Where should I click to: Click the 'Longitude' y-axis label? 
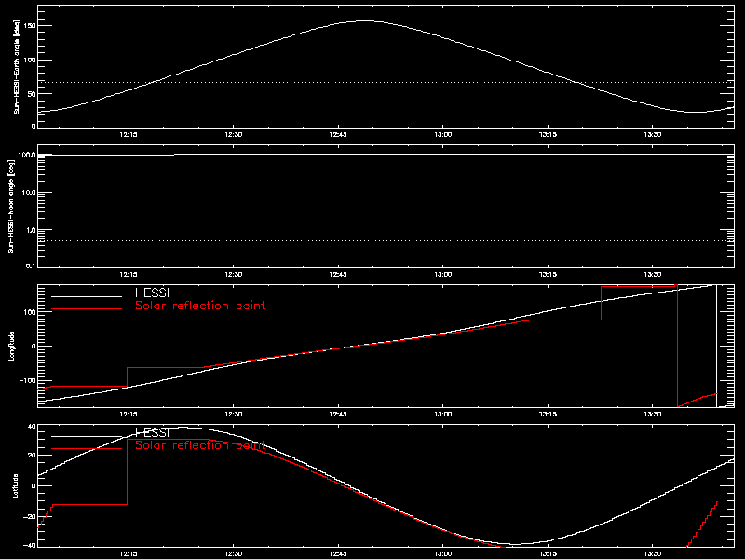11,346
